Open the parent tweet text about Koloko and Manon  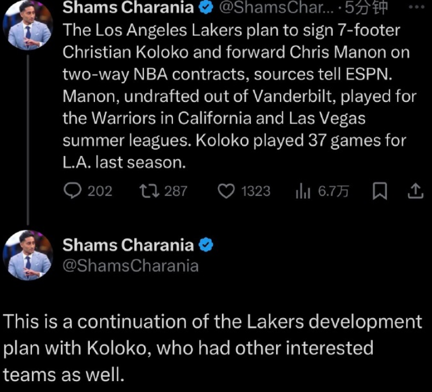239,96
